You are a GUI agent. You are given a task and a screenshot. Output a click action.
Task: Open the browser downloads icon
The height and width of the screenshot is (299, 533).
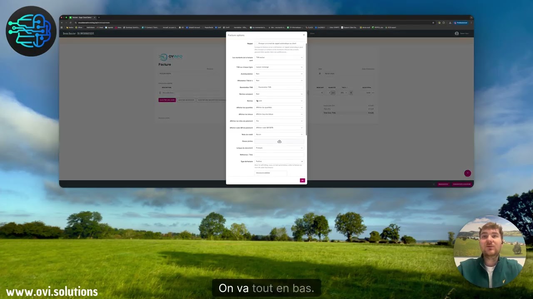tap(450, 22)
